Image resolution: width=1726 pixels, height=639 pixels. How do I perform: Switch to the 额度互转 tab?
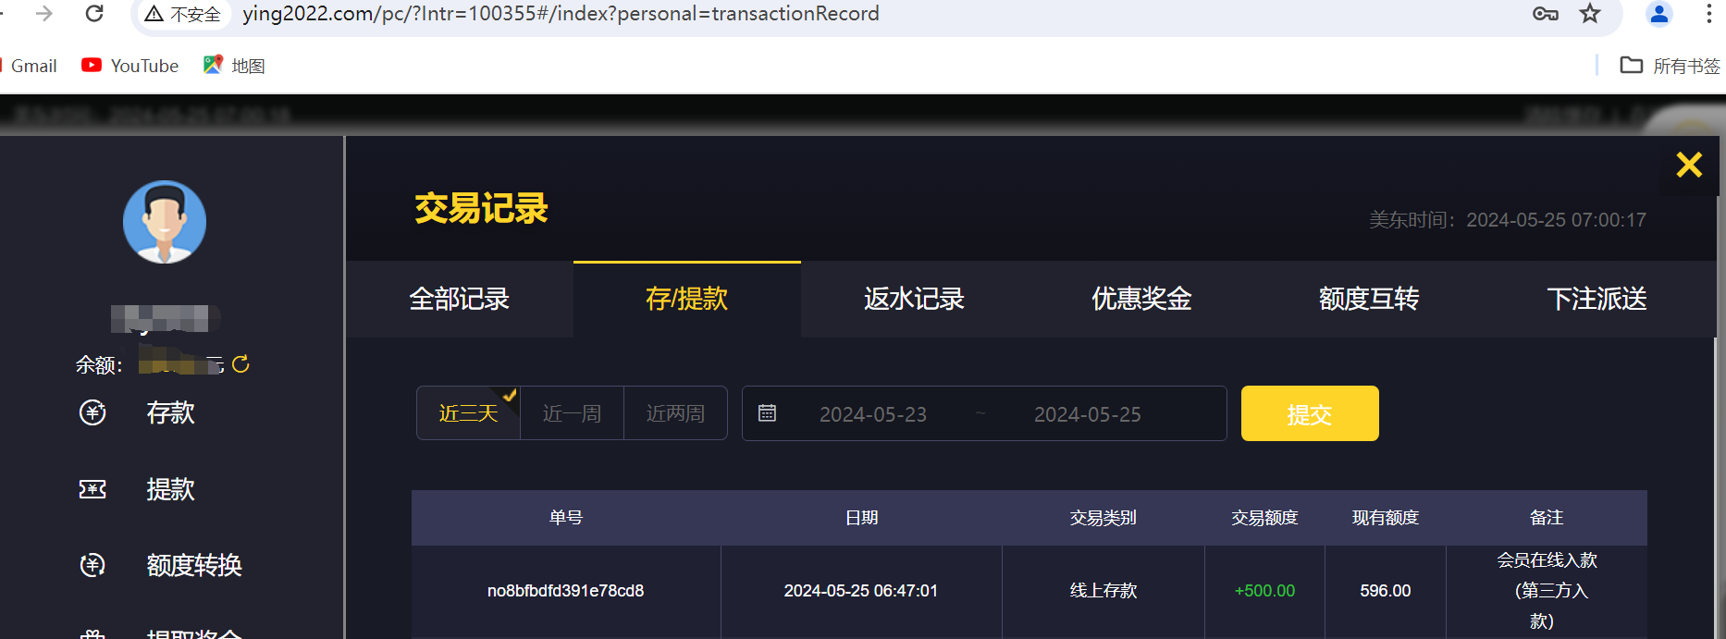tap(1370, 300)
